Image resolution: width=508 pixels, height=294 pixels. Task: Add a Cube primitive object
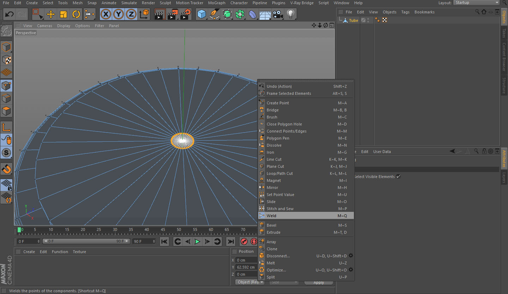201,14
